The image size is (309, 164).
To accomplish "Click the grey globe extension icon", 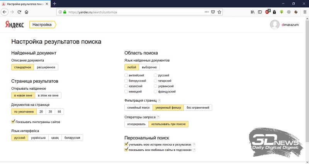I will tap(289, 12).
